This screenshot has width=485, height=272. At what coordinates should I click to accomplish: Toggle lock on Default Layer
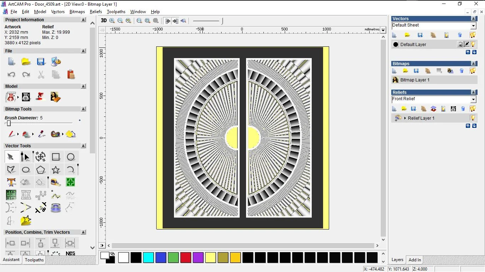tap(460, 44)
